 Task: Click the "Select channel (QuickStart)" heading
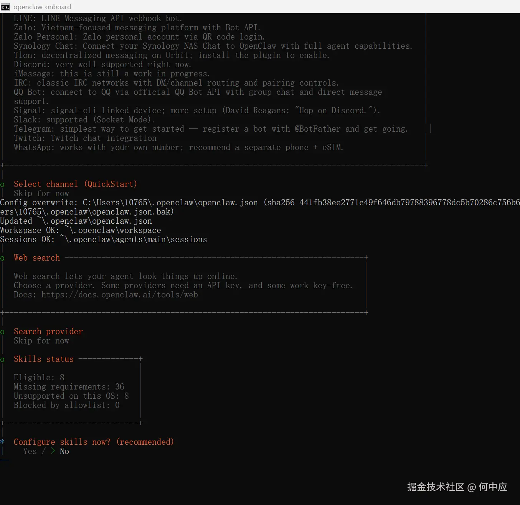(75, 184)
